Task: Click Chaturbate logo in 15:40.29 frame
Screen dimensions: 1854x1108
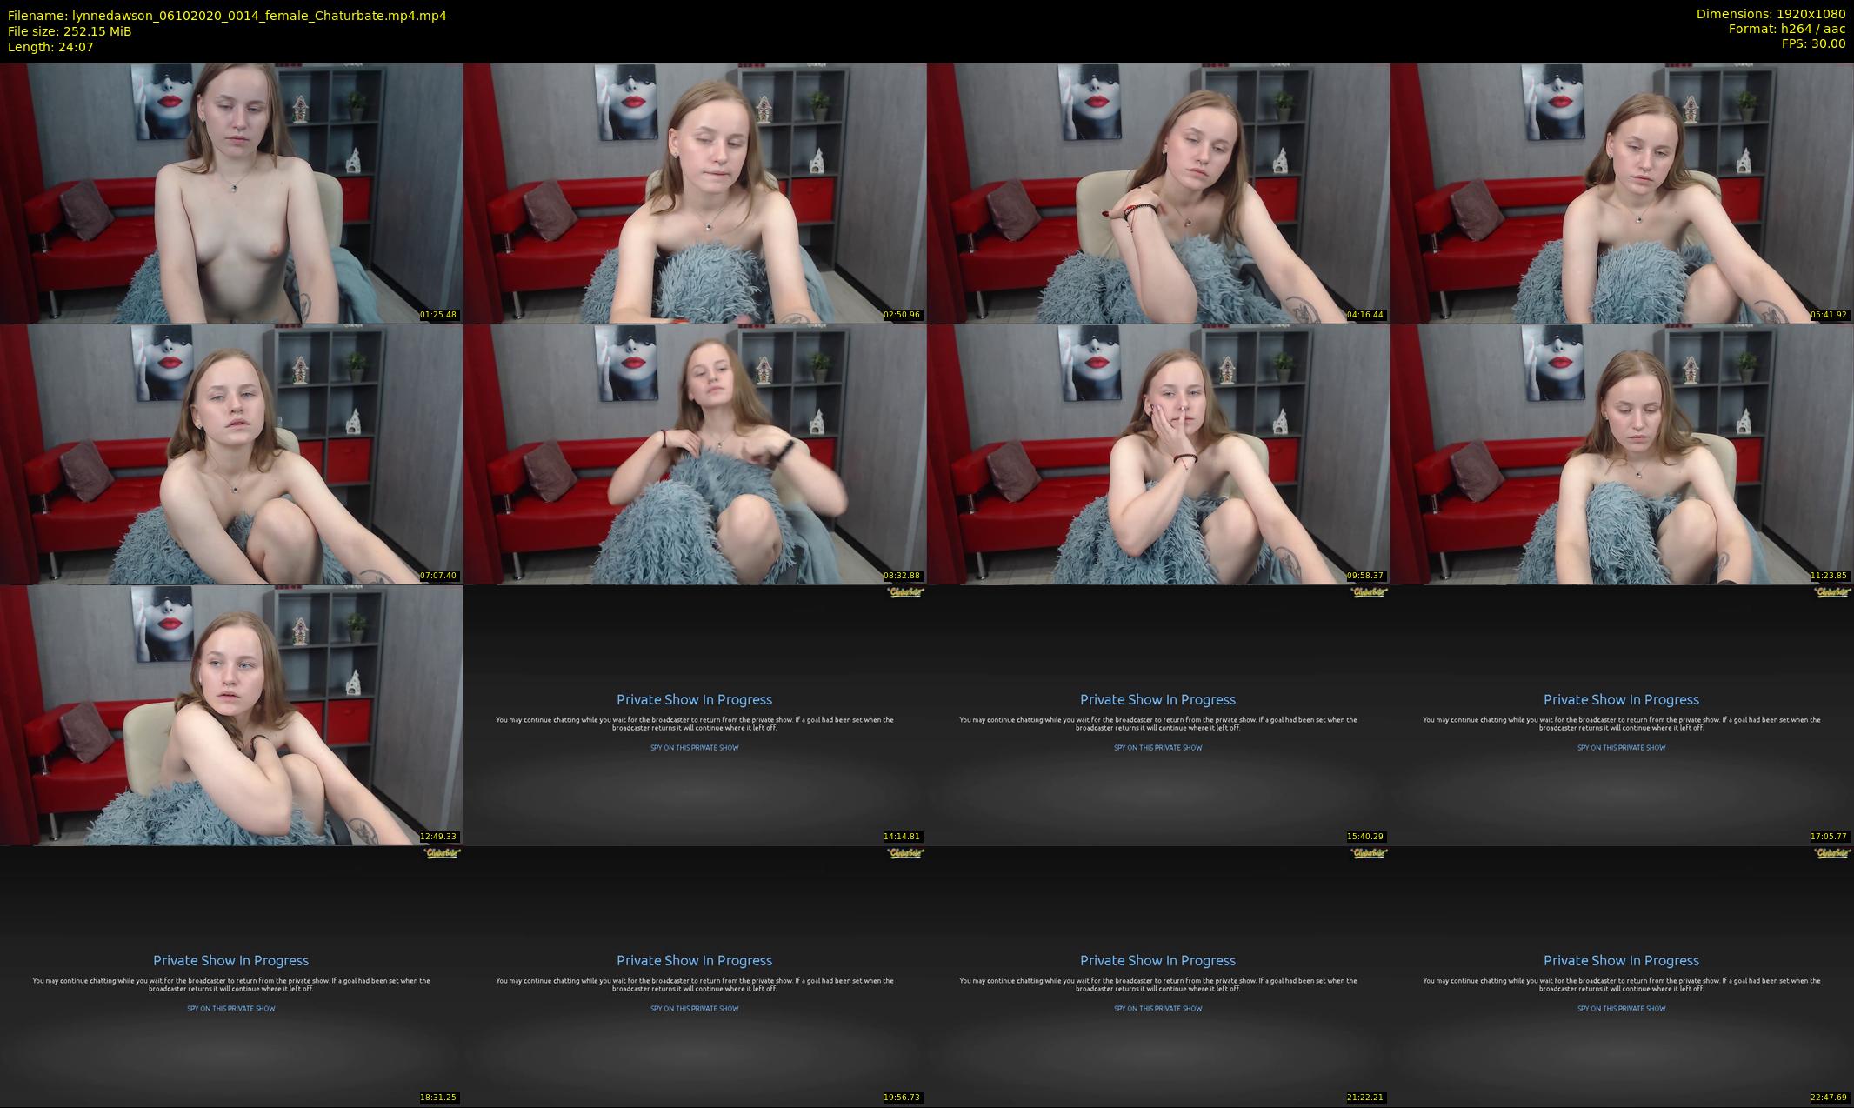Action: [1368, 593]
